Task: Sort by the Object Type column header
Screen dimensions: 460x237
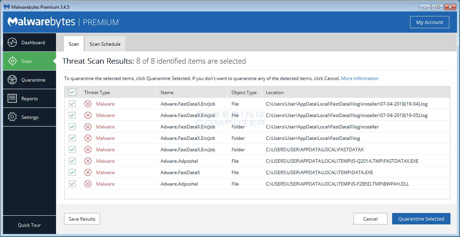Action: 244,92
